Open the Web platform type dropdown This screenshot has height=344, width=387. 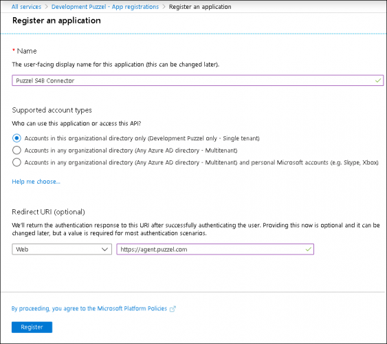pyautogui.click(x=62, y=249)
